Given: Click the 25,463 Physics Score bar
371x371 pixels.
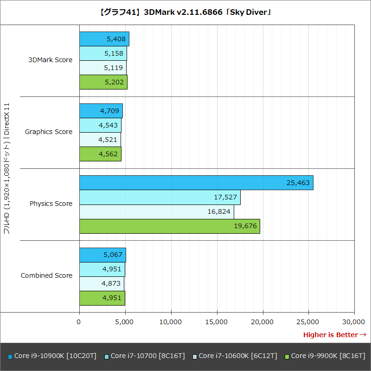Looking at the screenshot, I should [196, 183].
